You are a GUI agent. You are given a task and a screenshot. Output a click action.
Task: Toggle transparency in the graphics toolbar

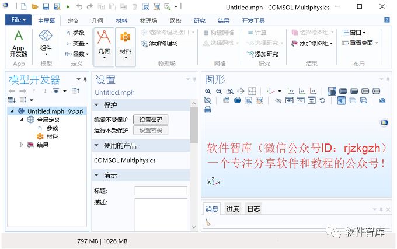click(353, 100)
